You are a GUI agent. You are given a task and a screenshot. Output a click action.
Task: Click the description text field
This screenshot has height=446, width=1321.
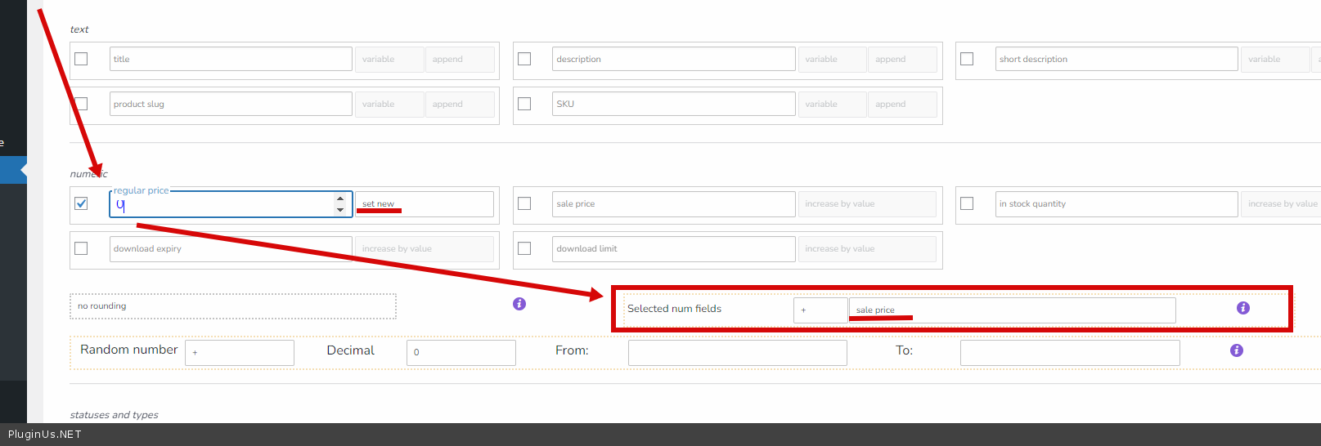673,59
